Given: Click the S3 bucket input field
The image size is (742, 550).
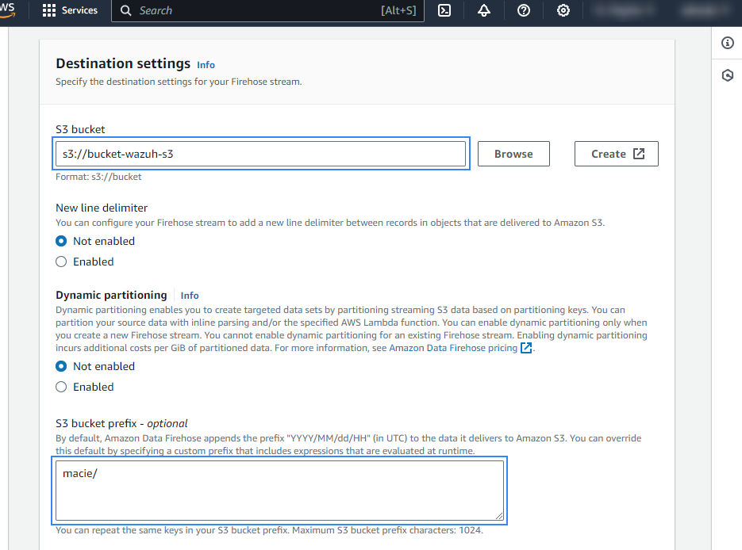Looking at the screenshot, I should click(262, 154).
